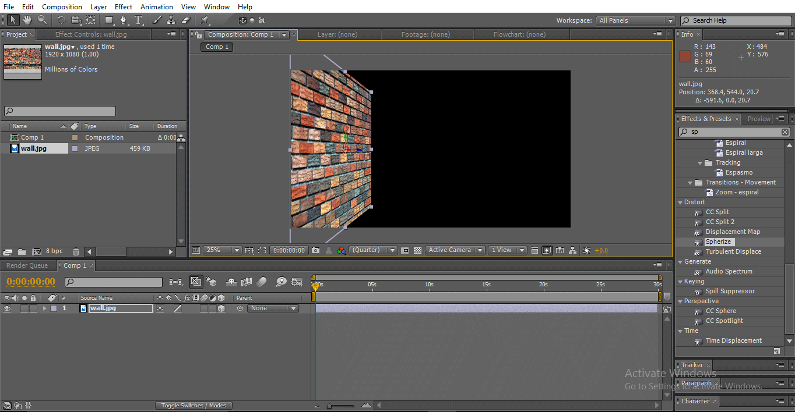The image size is (795, 412).
Task: Hide the wall.jpg layer via eye icon
Action: pyautogui.click(x=7, y=308)
